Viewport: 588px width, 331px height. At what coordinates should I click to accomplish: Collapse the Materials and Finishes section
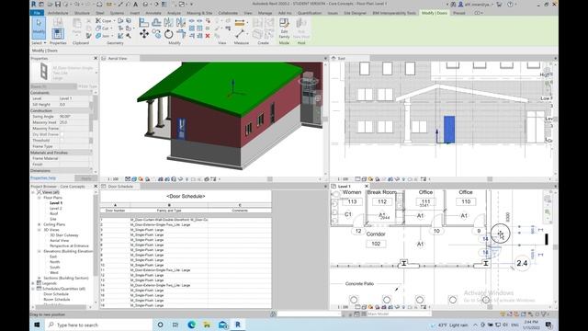91,153
